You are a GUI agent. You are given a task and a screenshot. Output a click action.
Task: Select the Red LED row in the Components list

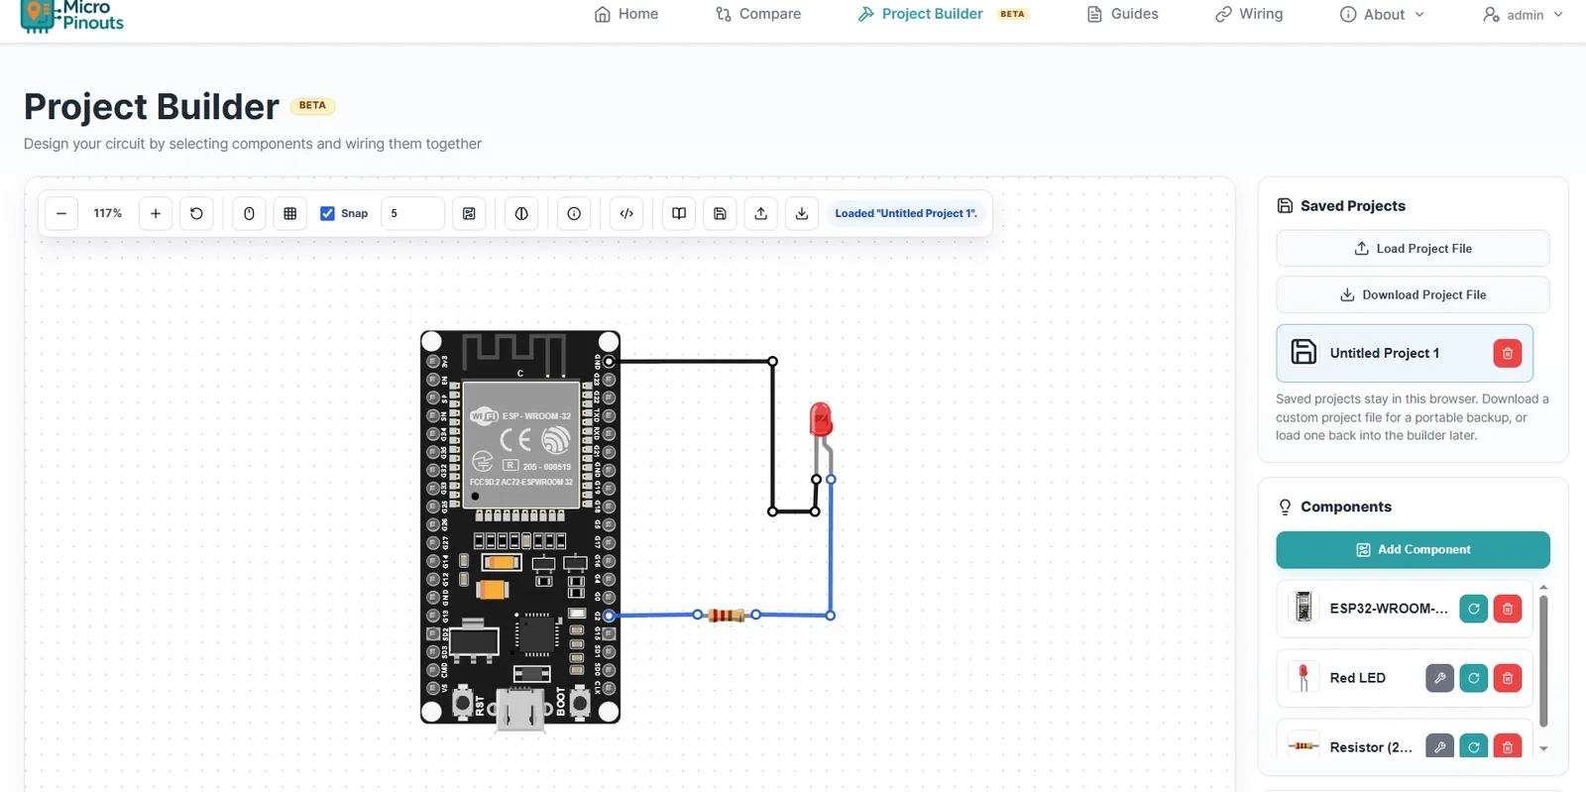1404,678
